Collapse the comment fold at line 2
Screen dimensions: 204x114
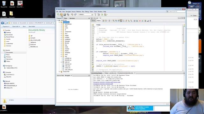coord(94,27)
